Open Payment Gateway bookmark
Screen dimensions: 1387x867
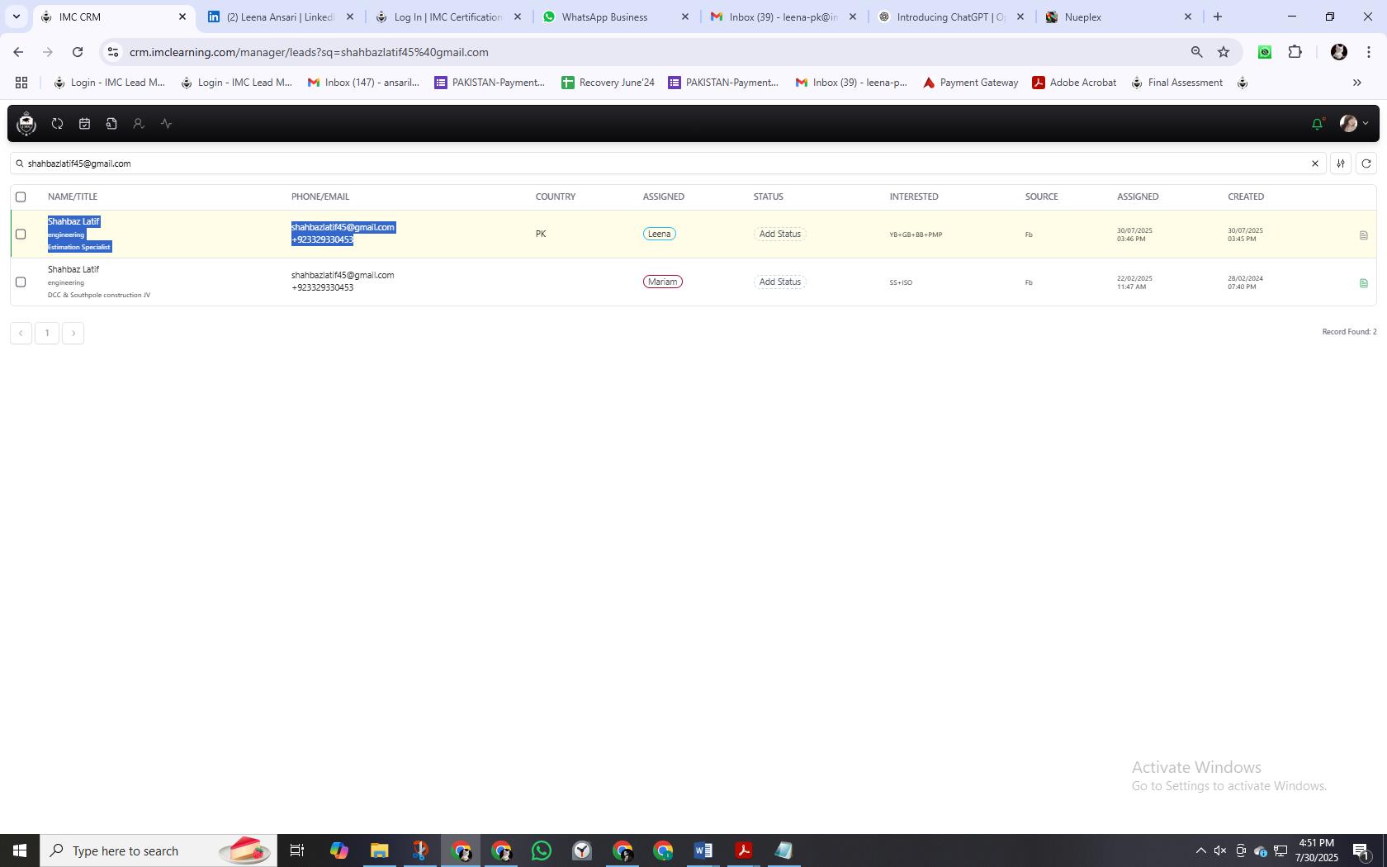click(970, 83)
